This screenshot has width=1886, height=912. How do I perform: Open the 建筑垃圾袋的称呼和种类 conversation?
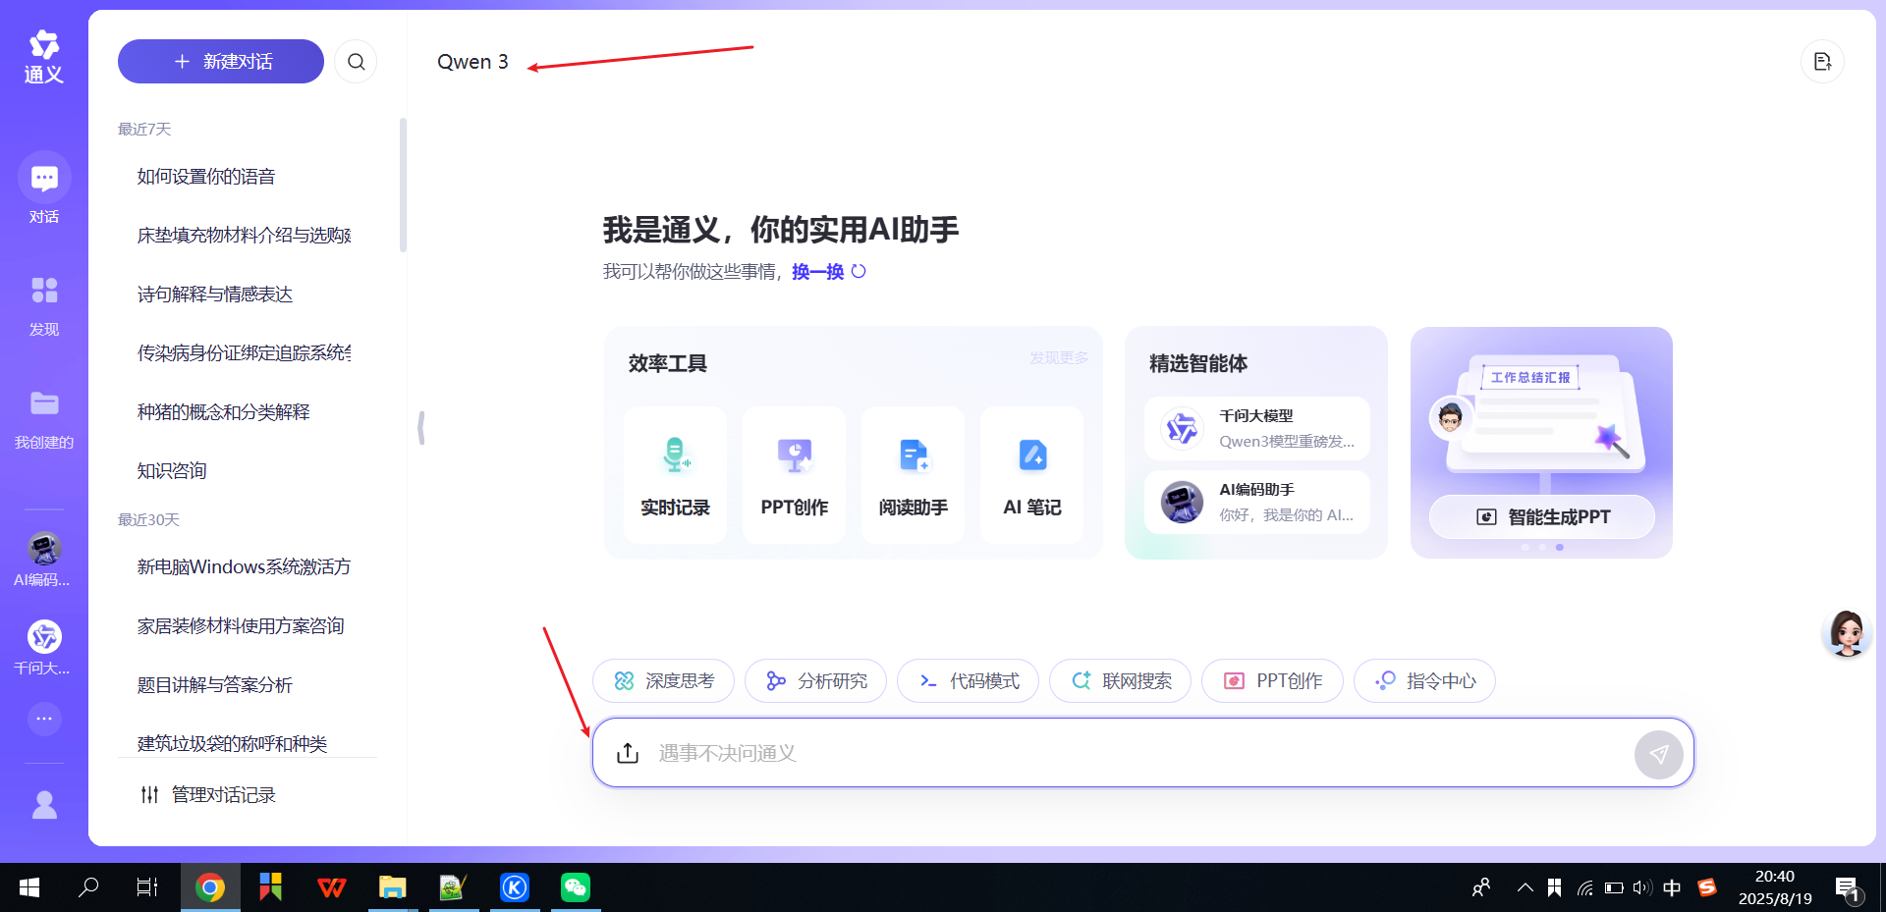[x=233, y=744]
